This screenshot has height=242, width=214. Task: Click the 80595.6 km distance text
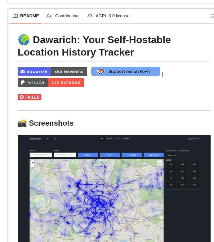click(178, 151)
